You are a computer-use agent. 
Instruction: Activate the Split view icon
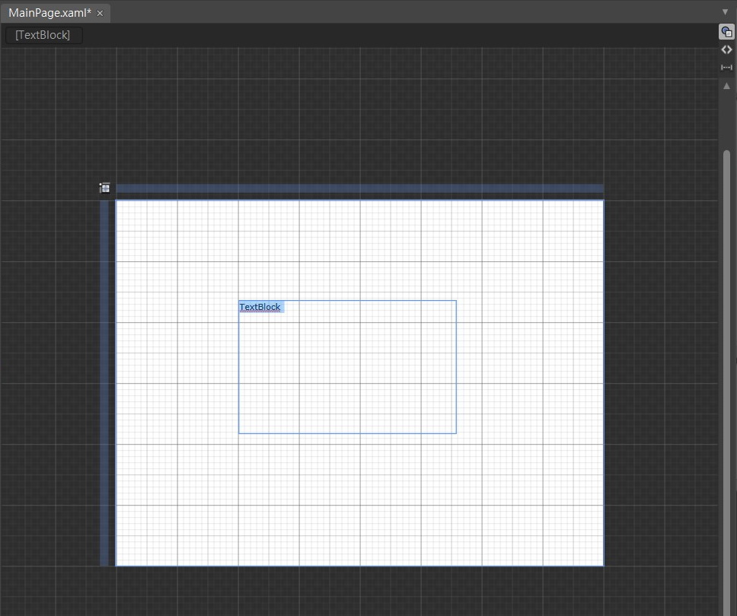[x=726, y=67]
